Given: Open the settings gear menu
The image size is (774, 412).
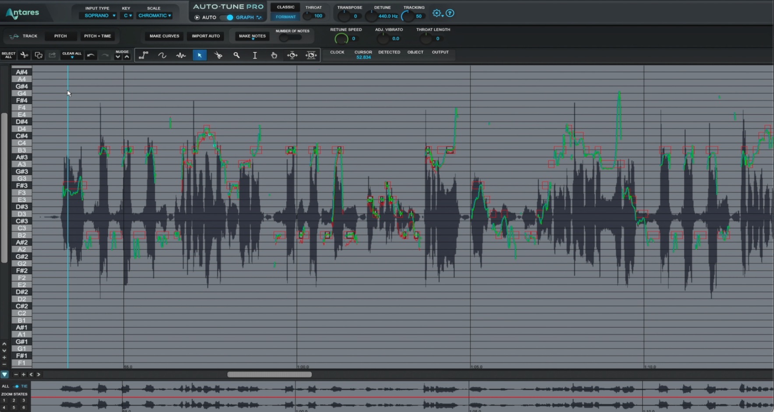Looking at the screenshot, I should click(x=437, y=13).
